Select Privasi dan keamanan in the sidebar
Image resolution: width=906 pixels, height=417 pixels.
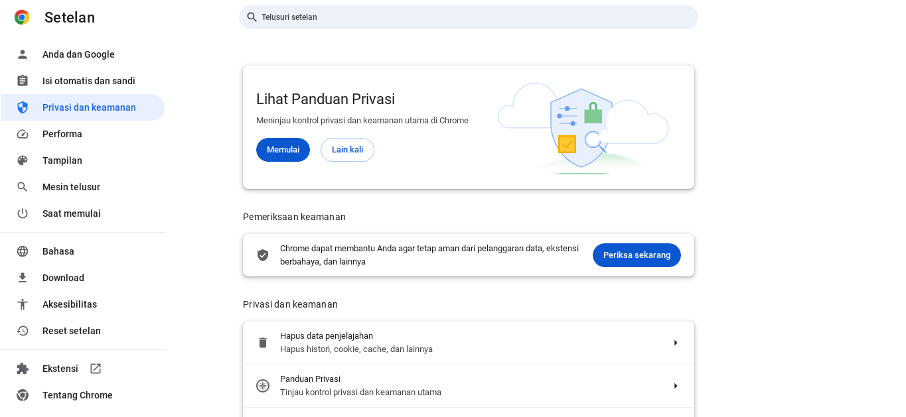(x=82, y=107)
